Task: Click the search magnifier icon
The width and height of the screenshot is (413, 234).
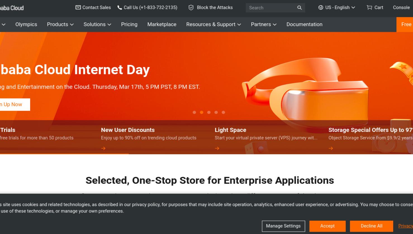Action: (x=300, y=8)
